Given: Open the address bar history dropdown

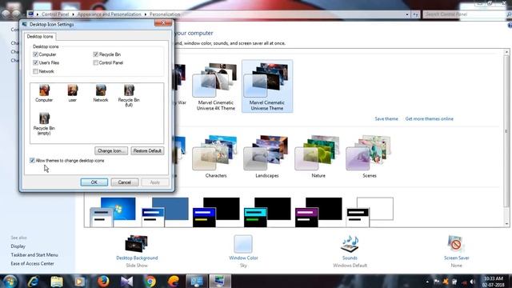Looking at the screenshot, I should [407, 14].
